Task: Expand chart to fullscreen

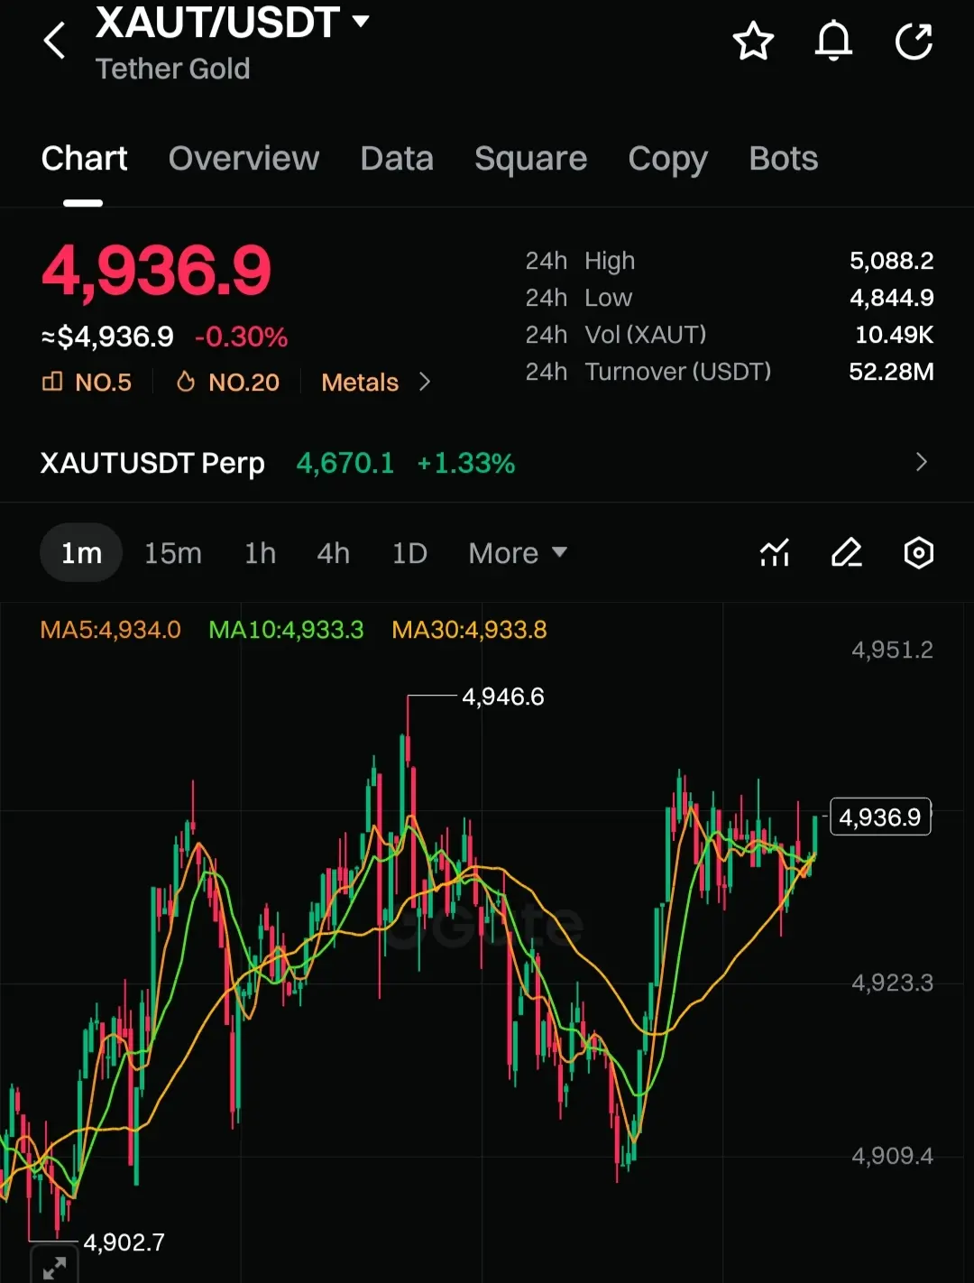Action: click(x=54, y=1267)
